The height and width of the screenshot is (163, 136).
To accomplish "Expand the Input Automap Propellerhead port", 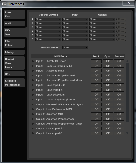I will pos(33,75).
